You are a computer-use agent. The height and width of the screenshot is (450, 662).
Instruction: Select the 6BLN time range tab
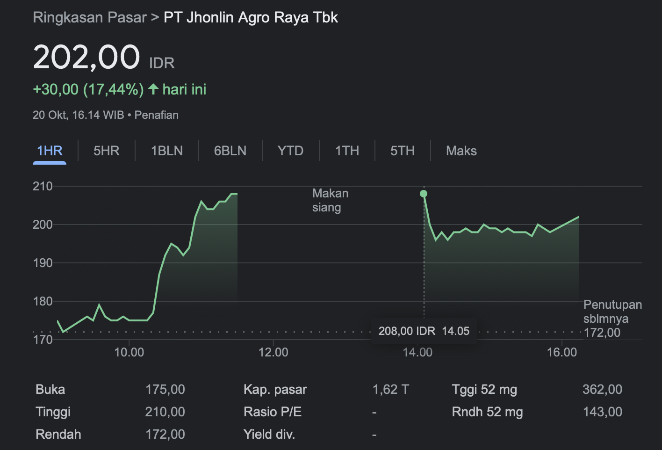click(x=230, y=151)
